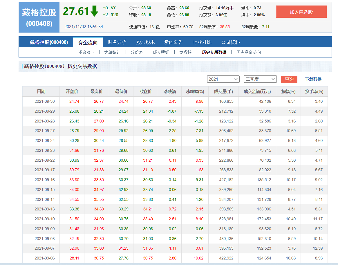Click the 下载数据 download link

click(313, 79)
